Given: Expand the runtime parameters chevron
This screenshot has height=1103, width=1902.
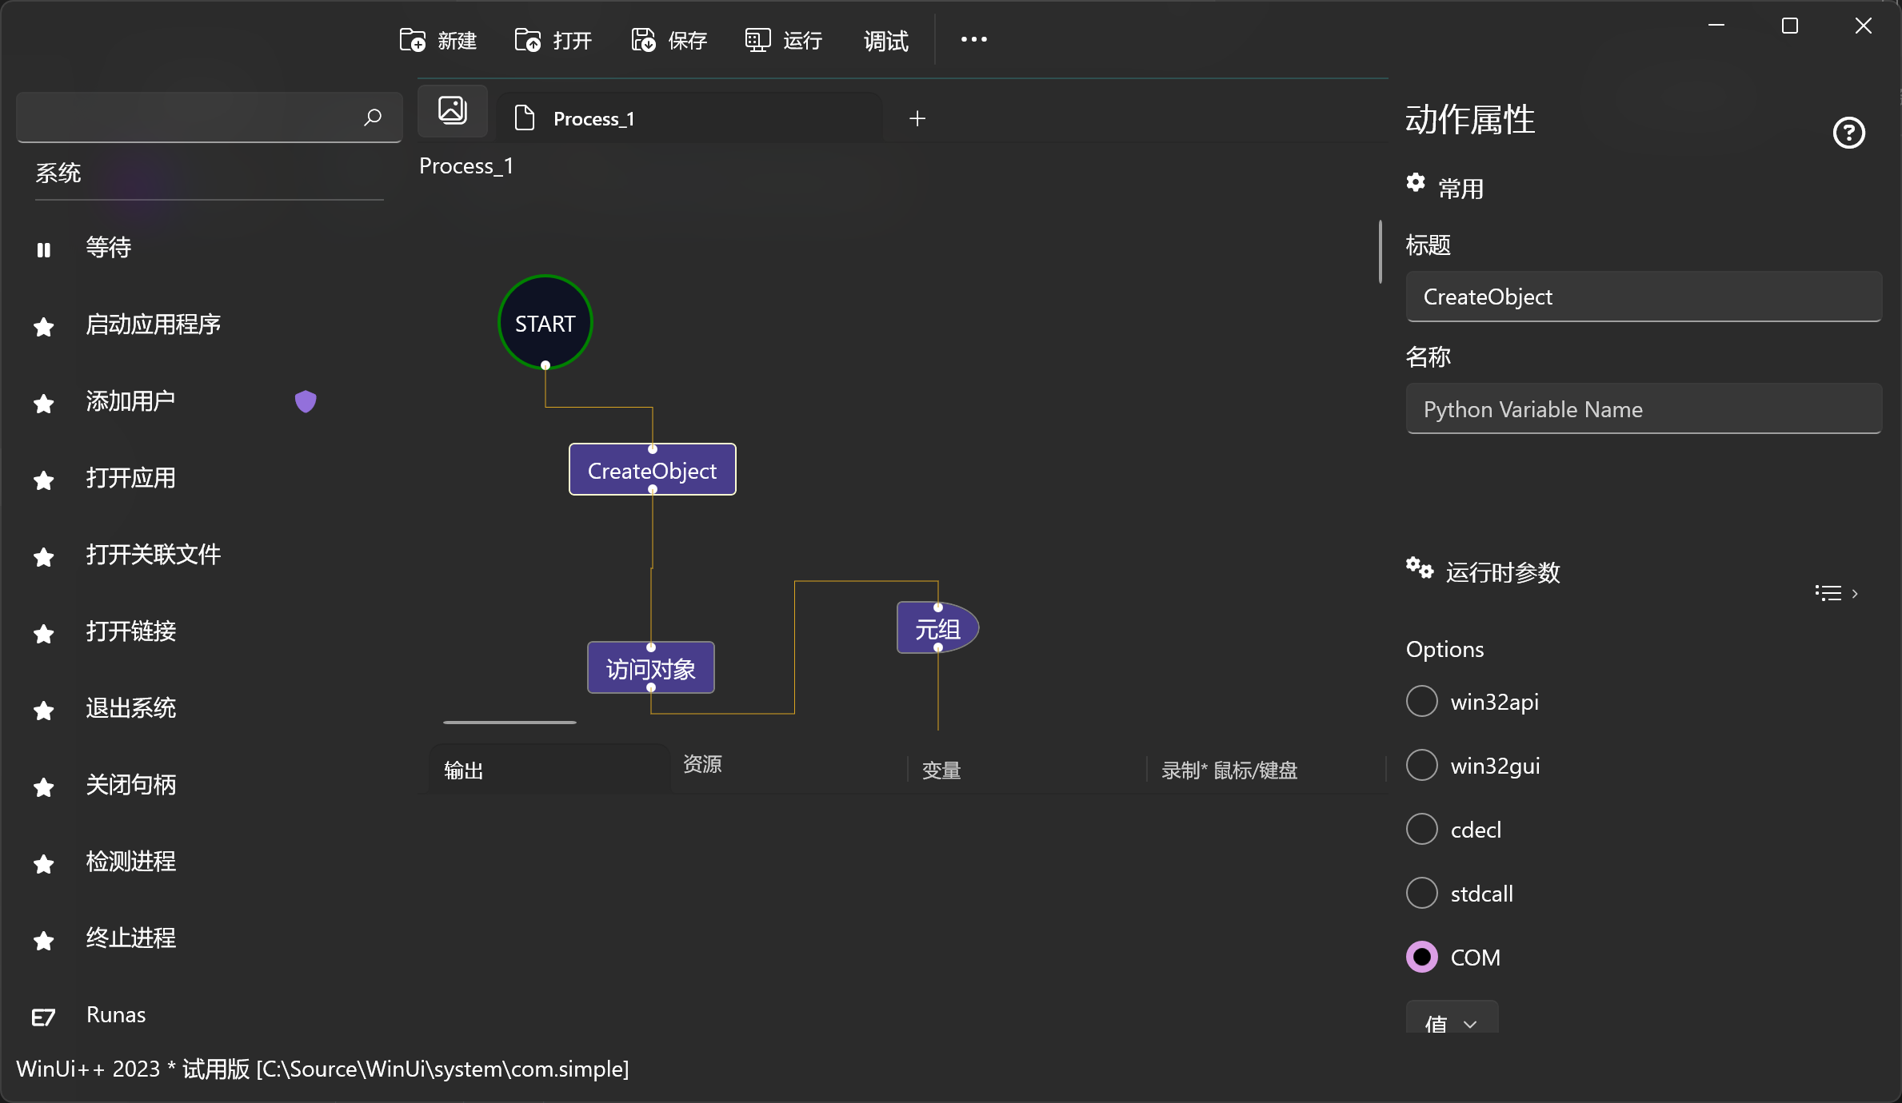Looking at the screenshot, I should (x=1856, y=593).
